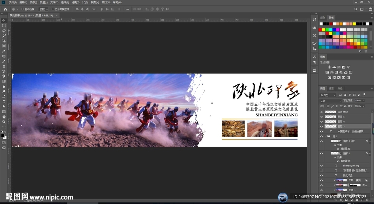Select the Pen tool
374x204 pixels.
tap(4, 96)
